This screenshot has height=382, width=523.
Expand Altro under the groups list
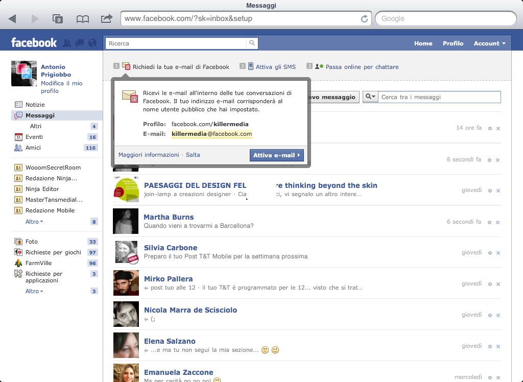click(x=34, y=222)
